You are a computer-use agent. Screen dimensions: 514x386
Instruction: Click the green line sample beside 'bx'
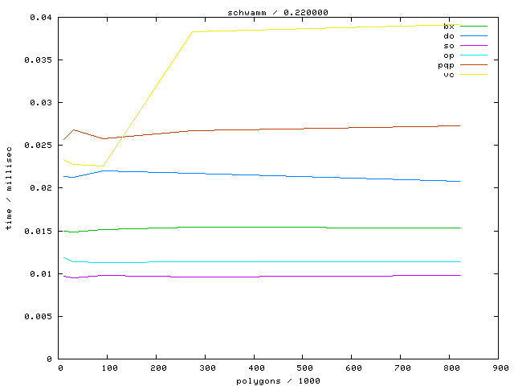pos(474,26)
